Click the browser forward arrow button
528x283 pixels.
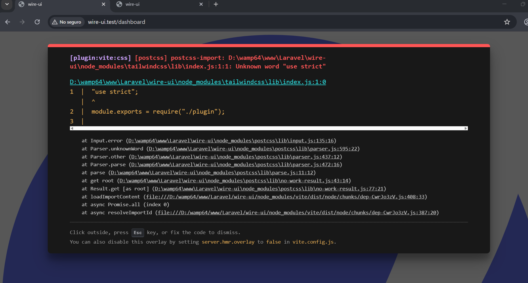[22, 22]
